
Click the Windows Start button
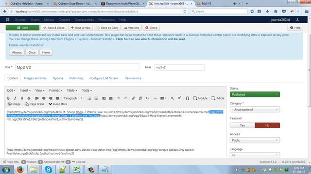[x=6, y=170]
